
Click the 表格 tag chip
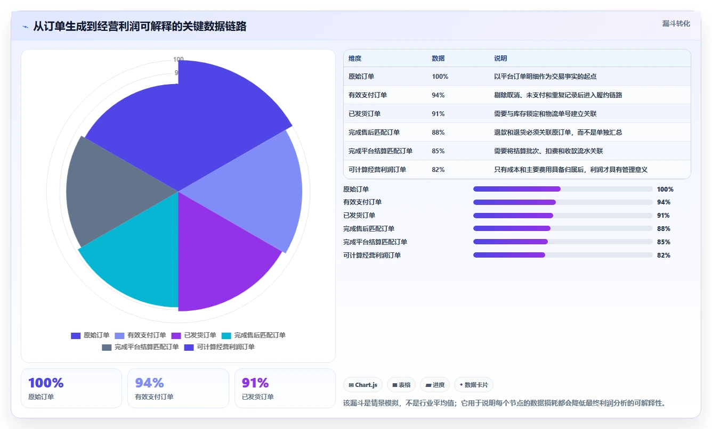401,385
